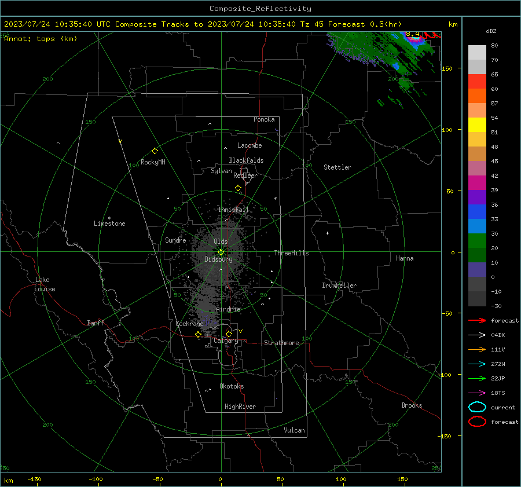The image size is (521, 487).
Task: Click the 'Annot: tops (km)' label
Action: [x=41, y=39]
